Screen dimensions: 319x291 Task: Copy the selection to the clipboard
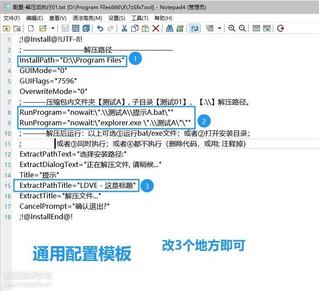coord(134,28)
